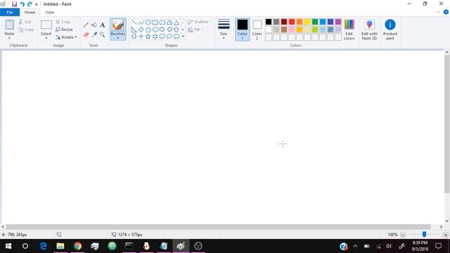Pick the Right arrow shape
Screen dimensions: 450x253
[162, 30]
